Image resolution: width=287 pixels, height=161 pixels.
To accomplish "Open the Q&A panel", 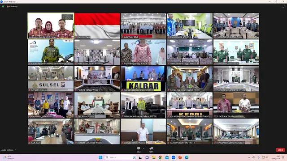I will tap(151, 150).
